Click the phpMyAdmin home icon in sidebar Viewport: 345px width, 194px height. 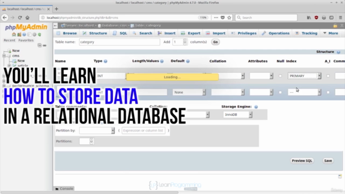14,34
